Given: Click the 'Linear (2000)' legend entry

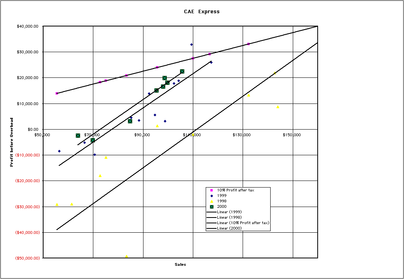Looking at the screenshot, I should coord(229,228).
